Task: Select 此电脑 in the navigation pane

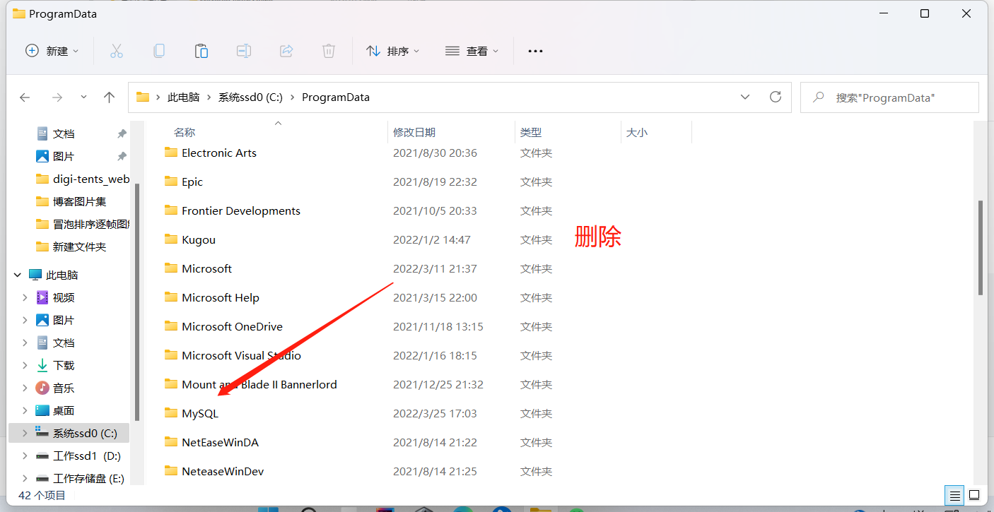Action: [62, 275]
